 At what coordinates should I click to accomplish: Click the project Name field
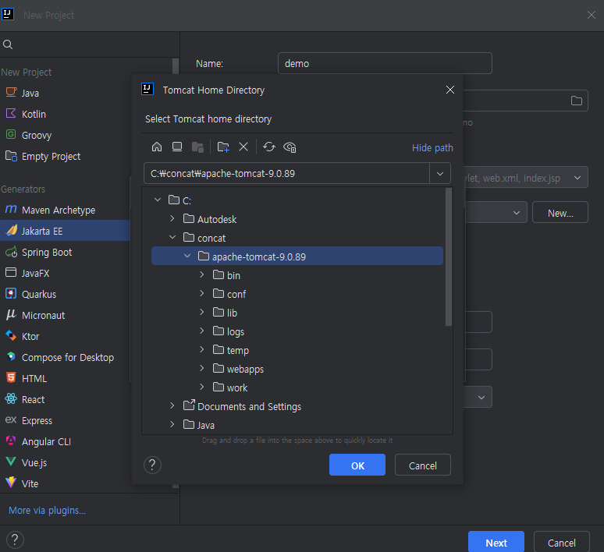point(385,63)
